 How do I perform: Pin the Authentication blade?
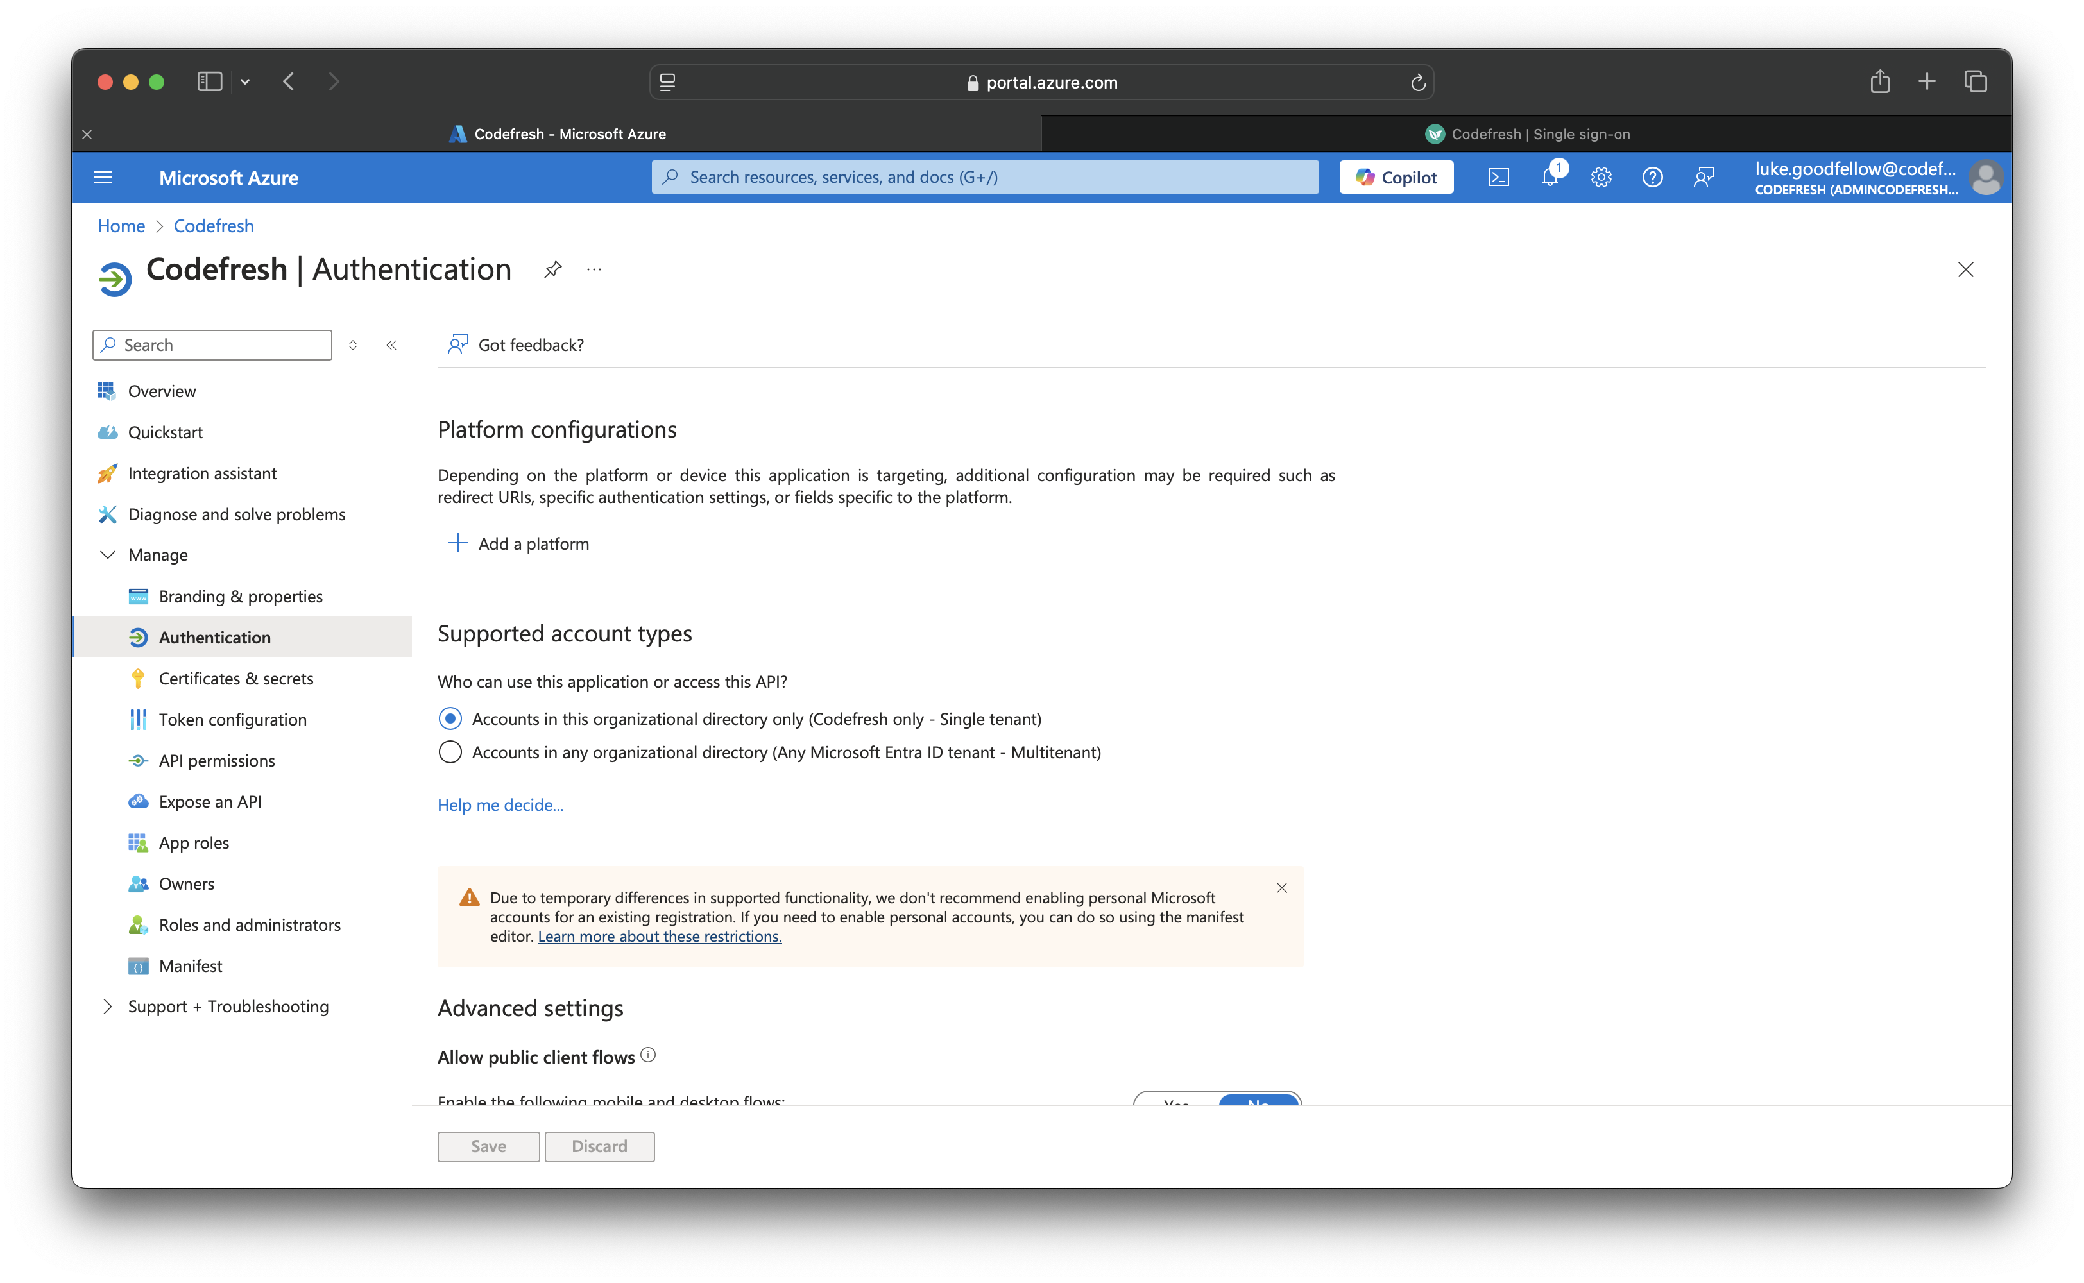tap(552, 270)
